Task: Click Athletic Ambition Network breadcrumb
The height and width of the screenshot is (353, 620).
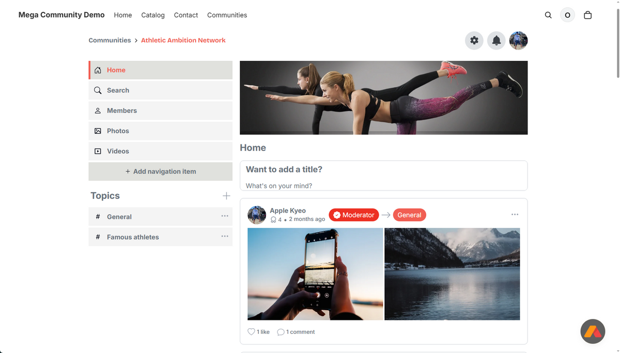Action: [183, 40]
